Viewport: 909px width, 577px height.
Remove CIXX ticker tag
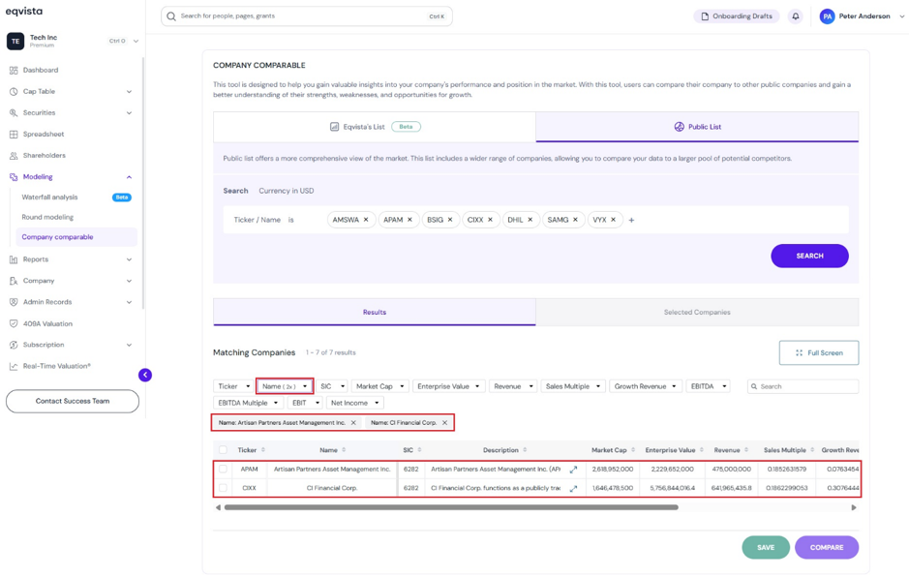coord(491,220)
